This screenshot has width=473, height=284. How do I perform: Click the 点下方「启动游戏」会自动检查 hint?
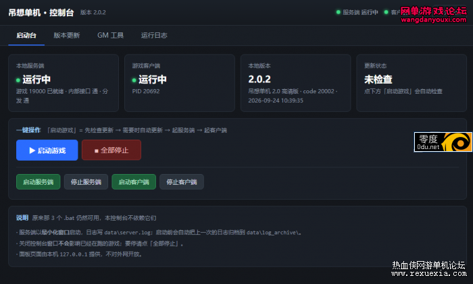pyautogui.click(x=403, y=91)
